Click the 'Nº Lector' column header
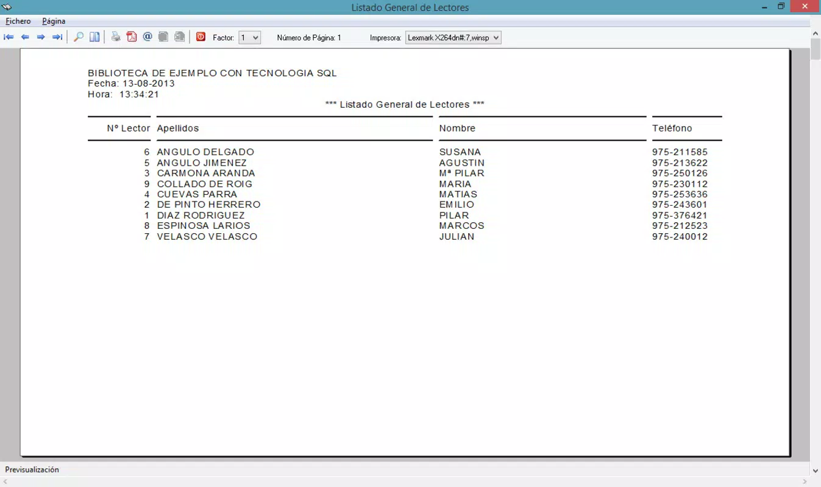The image size is (821, 487). click(x=129, y=128)
